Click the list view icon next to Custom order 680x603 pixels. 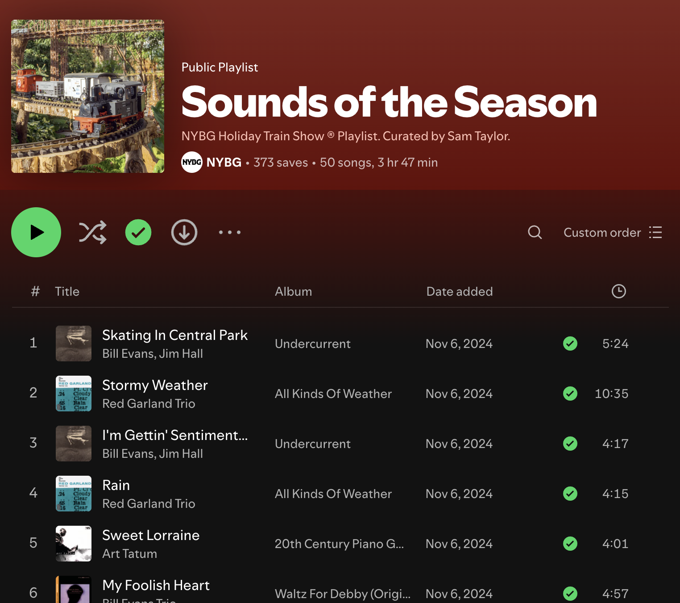click(x=655, y=233)
